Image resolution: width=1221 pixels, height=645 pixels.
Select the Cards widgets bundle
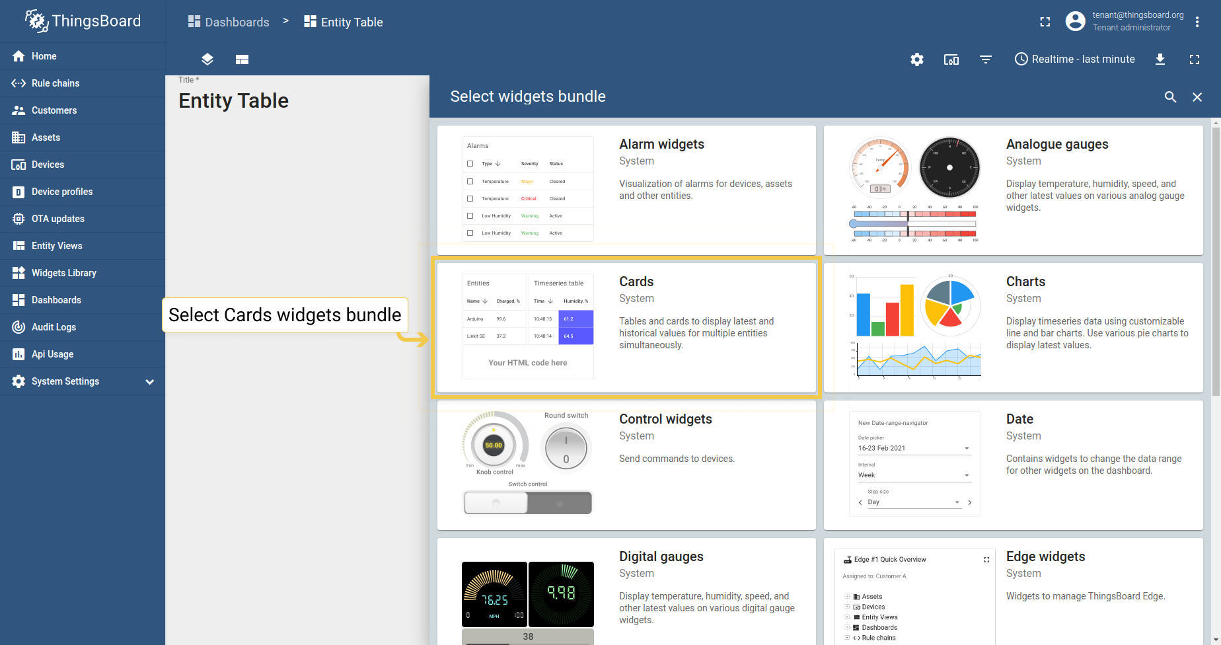[626, 327]
